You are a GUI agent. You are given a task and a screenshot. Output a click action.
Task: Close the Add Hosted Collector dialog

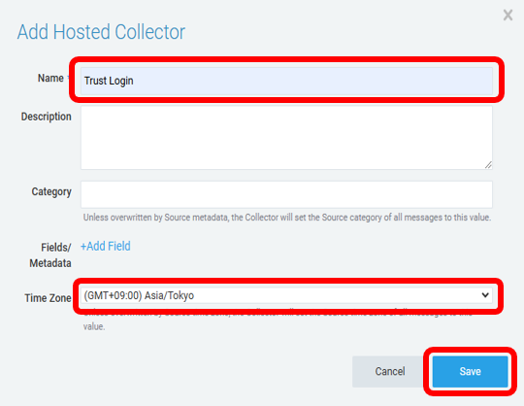pos(508,15)
